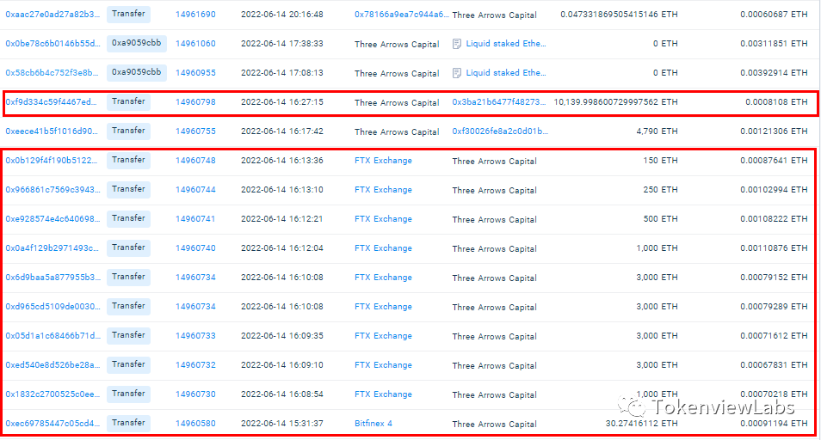Open transaction hash 0xaac27e0ad27a82b3
Image resolution: width=821 pixels, height=440 pixels.
click(52, 15)
